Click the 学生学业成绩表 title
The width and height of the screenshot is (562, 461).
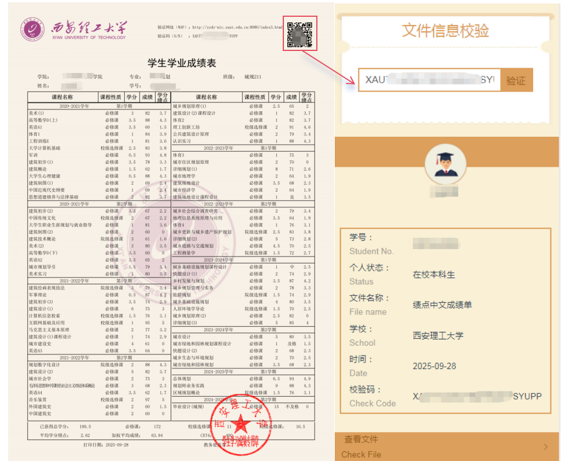182,63
